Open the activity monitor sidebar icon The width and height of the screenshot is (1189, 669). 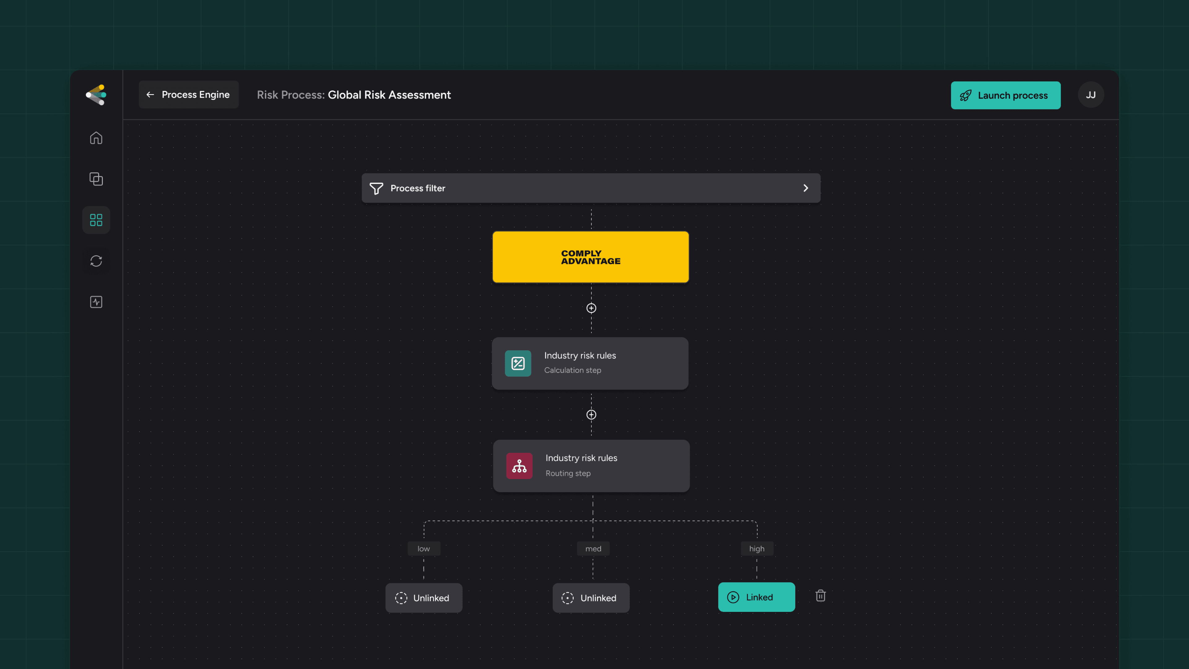tap(96, 302)
